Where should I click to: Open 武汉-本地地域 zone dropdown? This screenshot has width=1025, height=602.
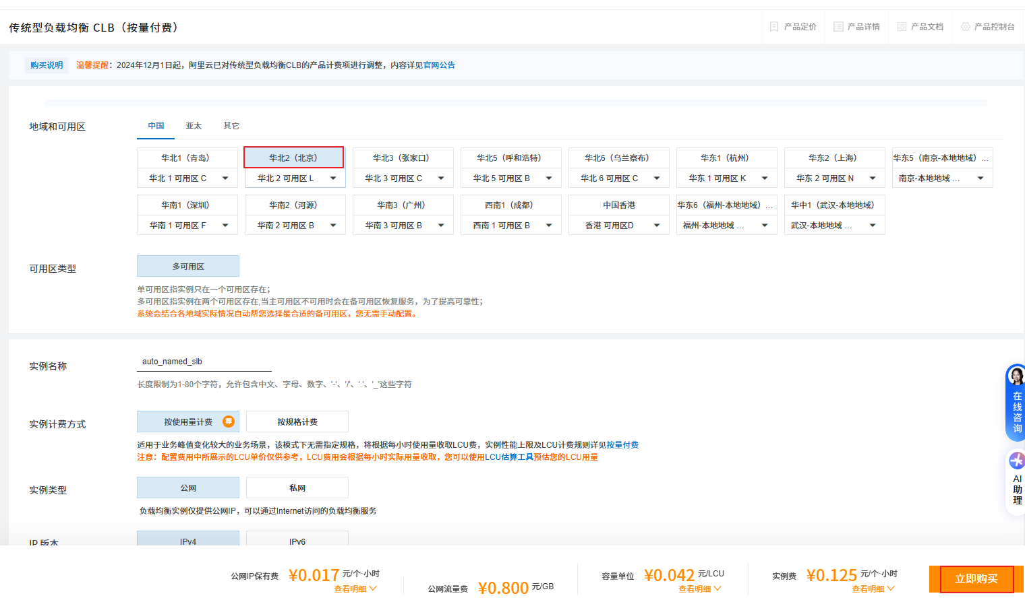[835, 225]
